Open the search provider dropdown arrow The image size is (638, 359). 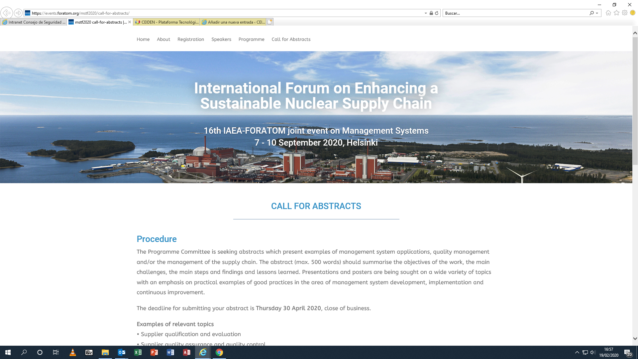[x=597, y=13]
